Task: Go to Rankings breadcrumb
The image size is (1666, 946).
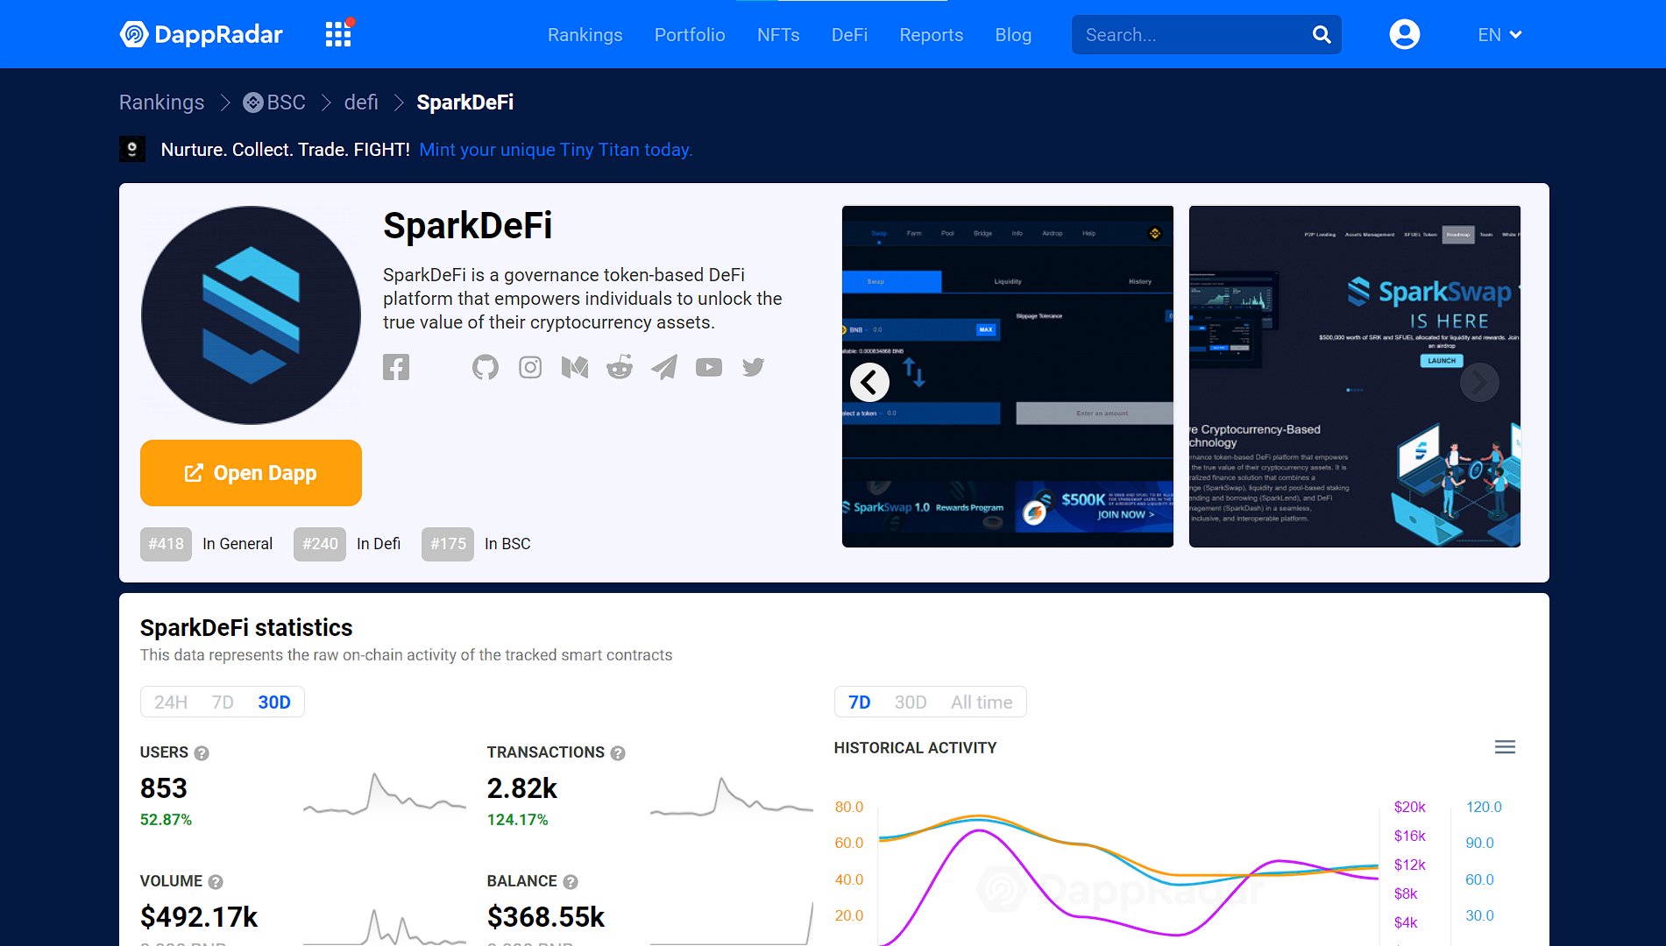Action: [161, 102]
